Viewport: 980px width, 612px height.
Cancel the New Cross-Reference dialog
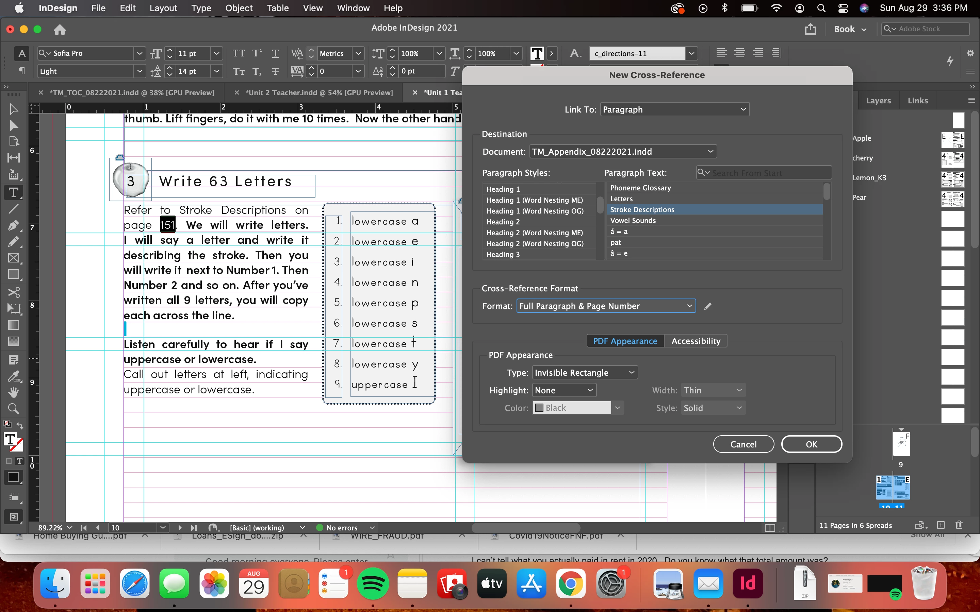(x=743, y=444)
